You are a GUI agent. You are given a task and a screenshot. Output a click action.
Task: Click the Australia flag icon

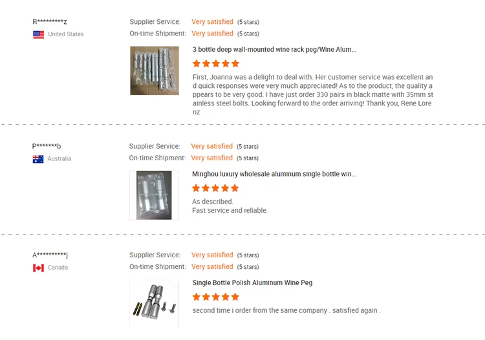(38, 159)
